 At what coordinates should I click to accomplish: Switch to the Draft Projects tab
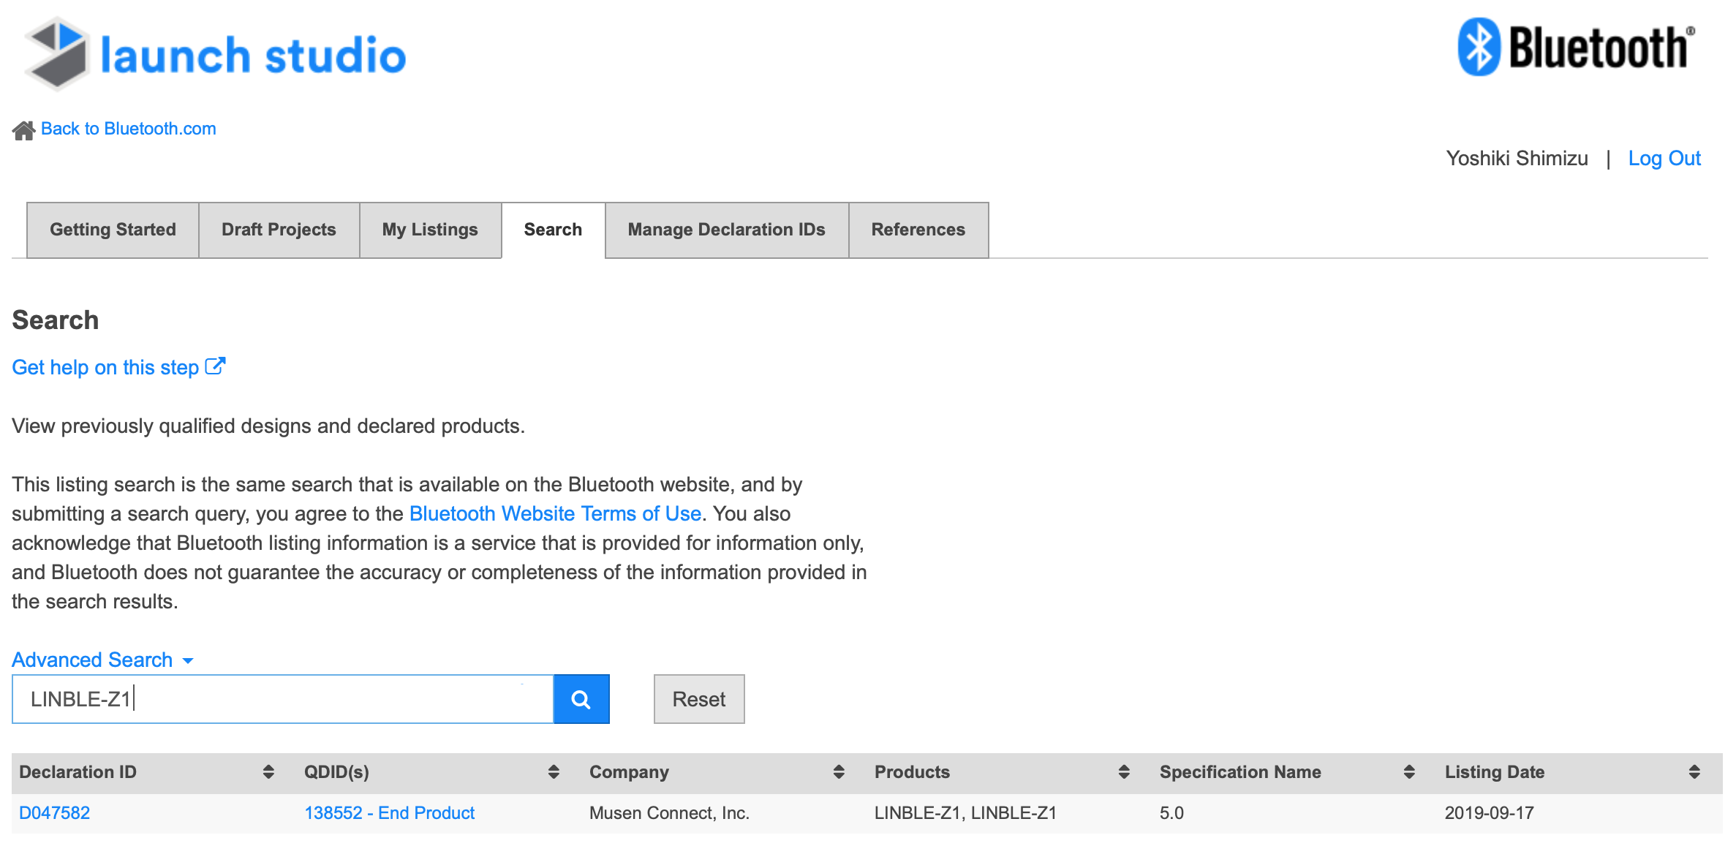click(279, 230)
